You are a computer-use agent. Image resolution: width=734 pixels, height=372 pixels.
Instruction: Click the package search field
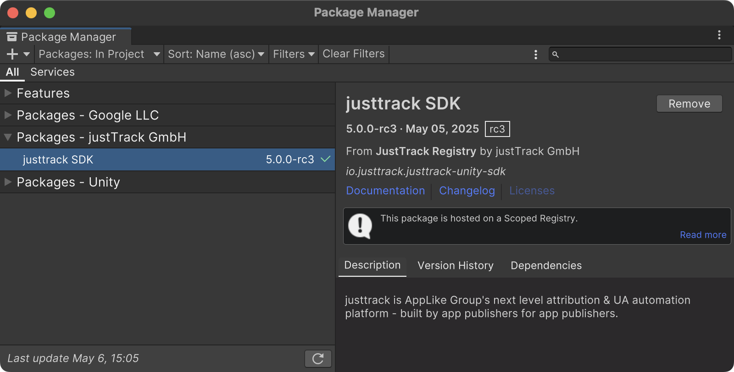coord(640,54)
